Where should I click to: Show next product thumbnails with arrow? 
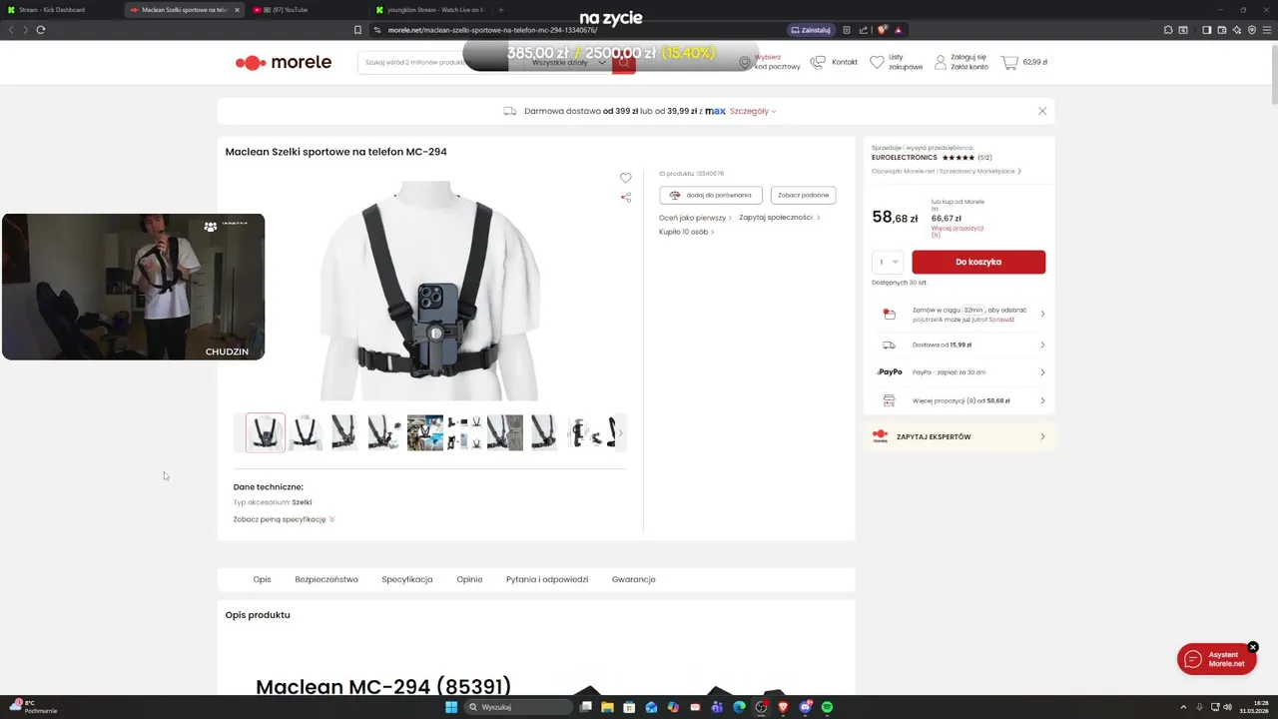point(620,432)
